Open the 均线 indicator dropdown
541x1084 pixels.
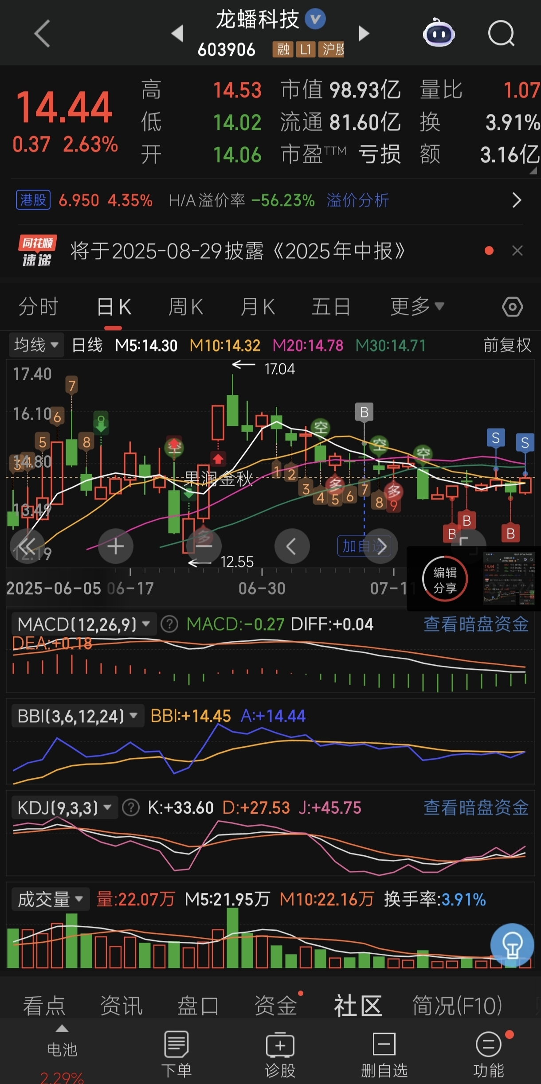click(x=36, y=345)
